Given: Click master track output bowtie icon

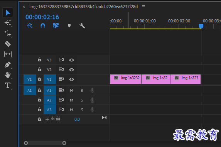Looking at the screenshot, I should [x=104, y=118].
